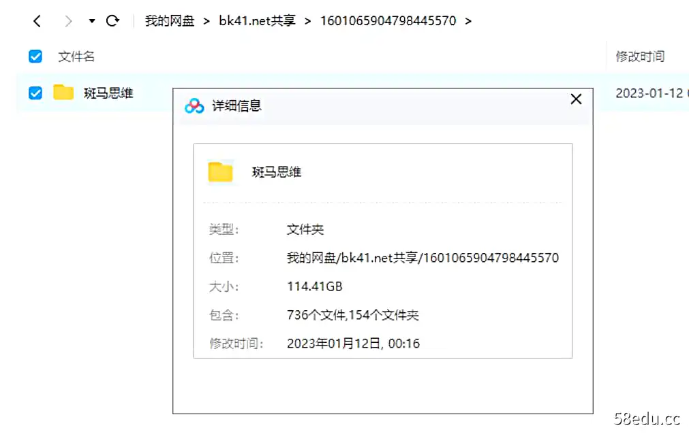The width and height of the screenshot is (689, 434).
Task: Go back with the left arrow icon
Action: 37,21
